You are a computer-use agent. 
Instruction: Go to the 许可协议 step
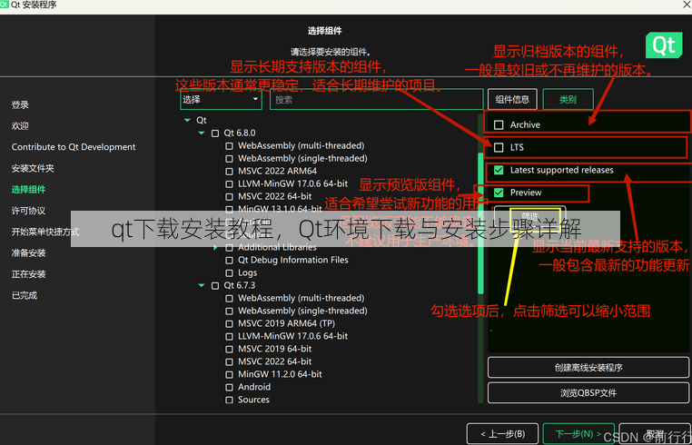(29, 211)
